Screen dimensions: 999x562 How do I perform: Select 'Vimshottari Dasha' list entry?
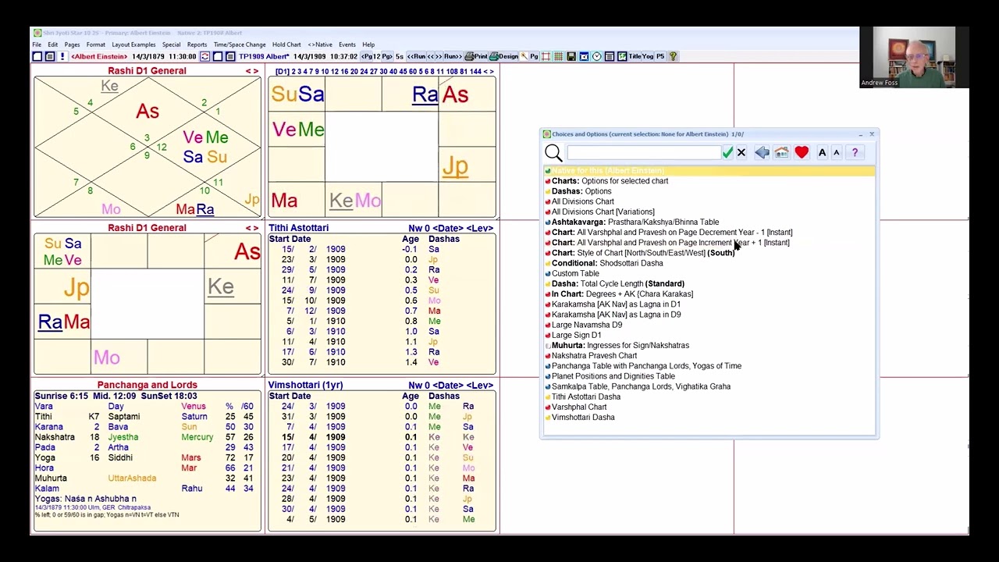(583, 418)
